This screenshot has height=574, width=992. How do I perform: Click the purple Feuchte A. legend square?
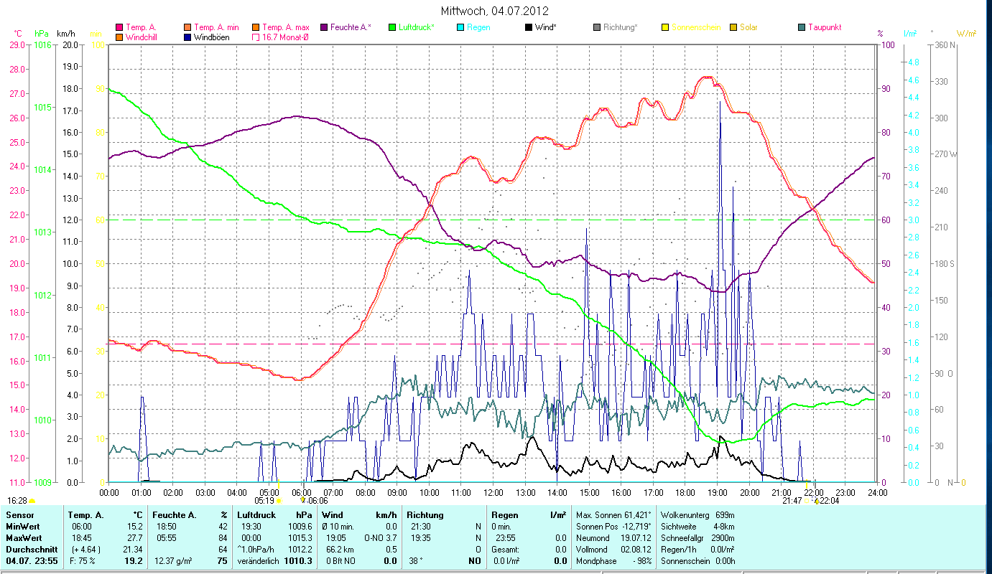point(323,28)
